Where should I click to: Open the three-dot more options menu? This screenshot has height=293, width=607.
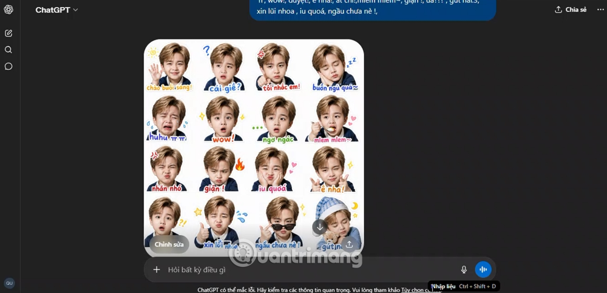pos(601,10)
